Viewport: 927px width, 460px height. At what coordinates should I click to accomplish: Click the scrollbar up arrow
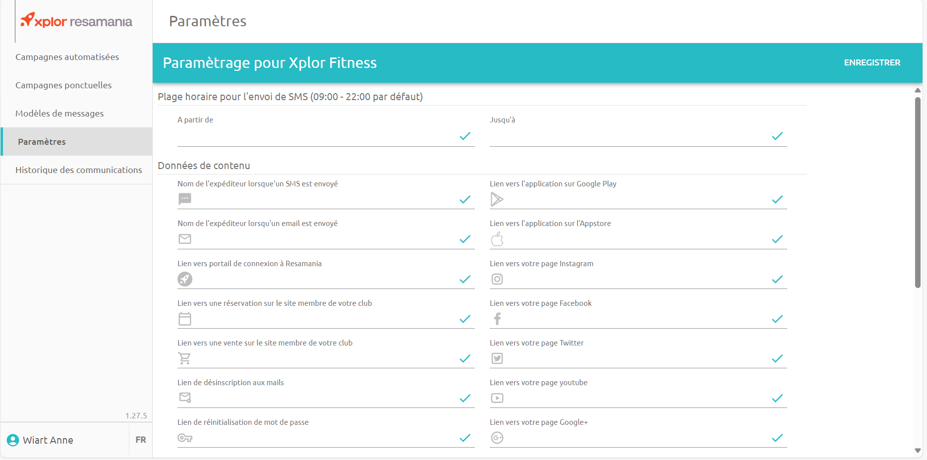[x=918, y=90]
